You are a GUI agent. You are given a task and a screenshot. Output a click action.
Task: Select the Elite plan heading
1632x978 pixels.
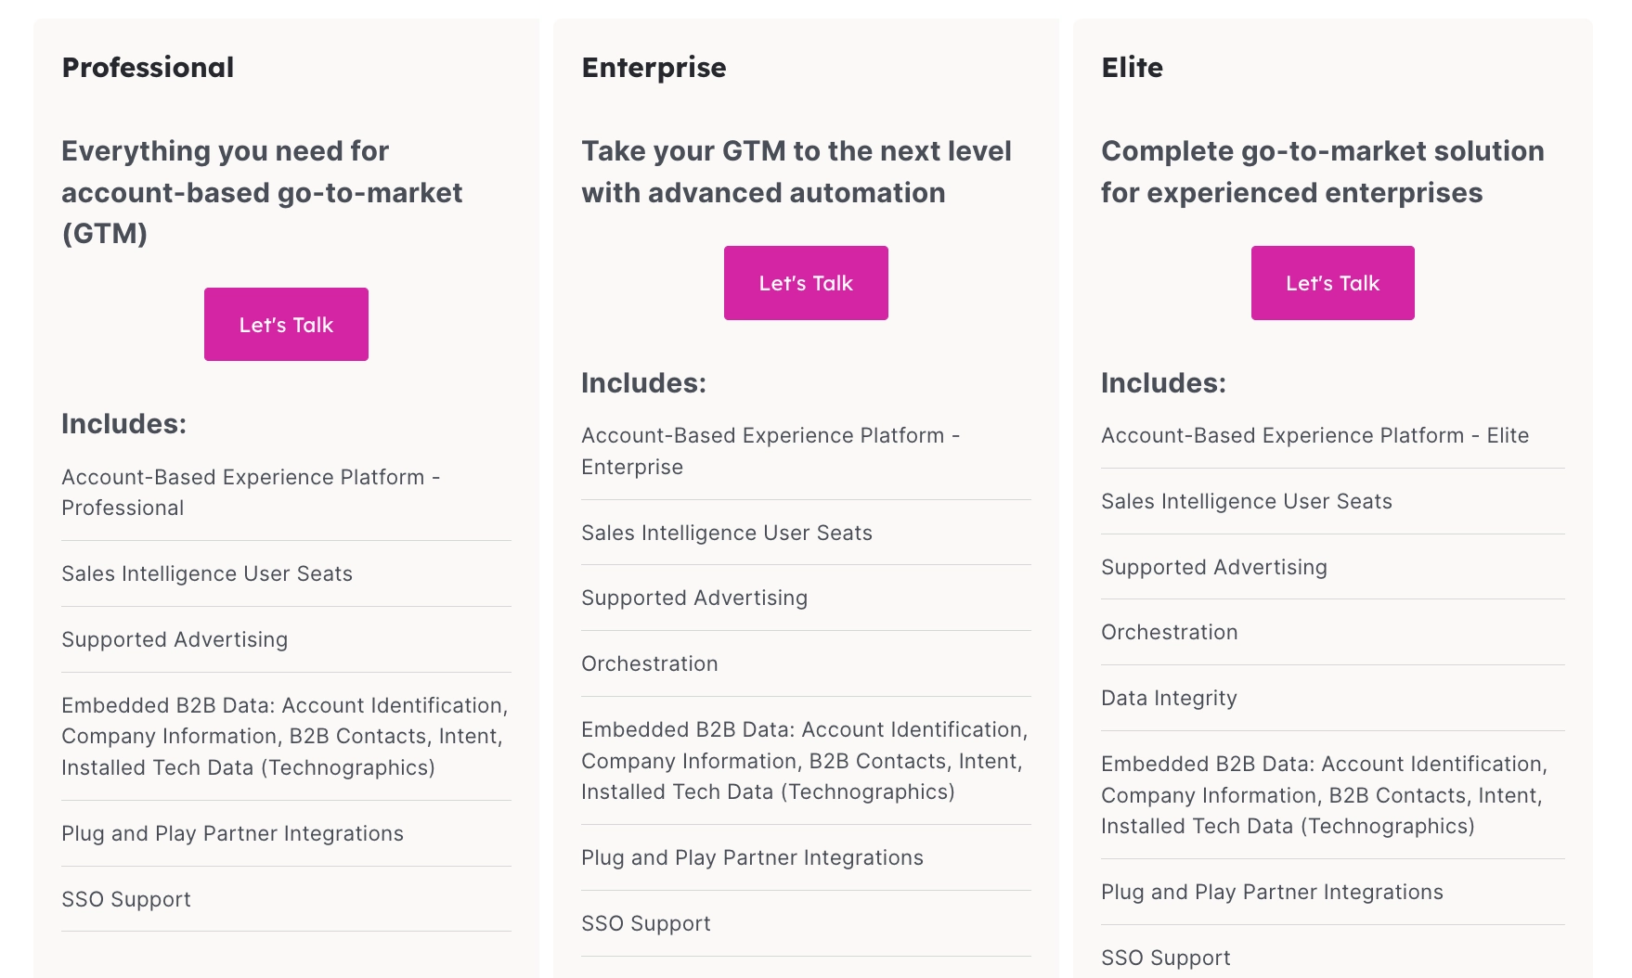point(1132,68)
